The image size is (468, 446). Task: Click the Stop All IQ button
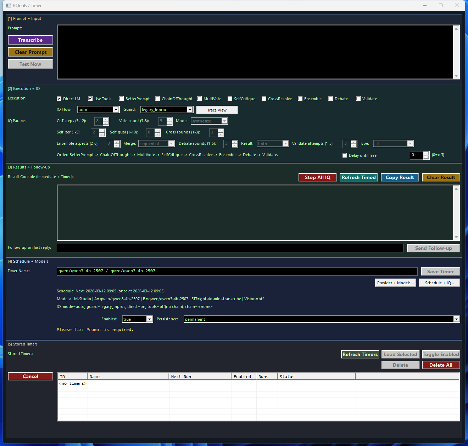pyautogui.click(x=317, y=177)
